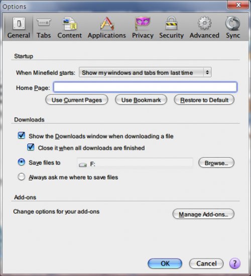This screenshot has width=251, height=276.
Task: Click the Add-ons section heading
Action: point(25,197)
